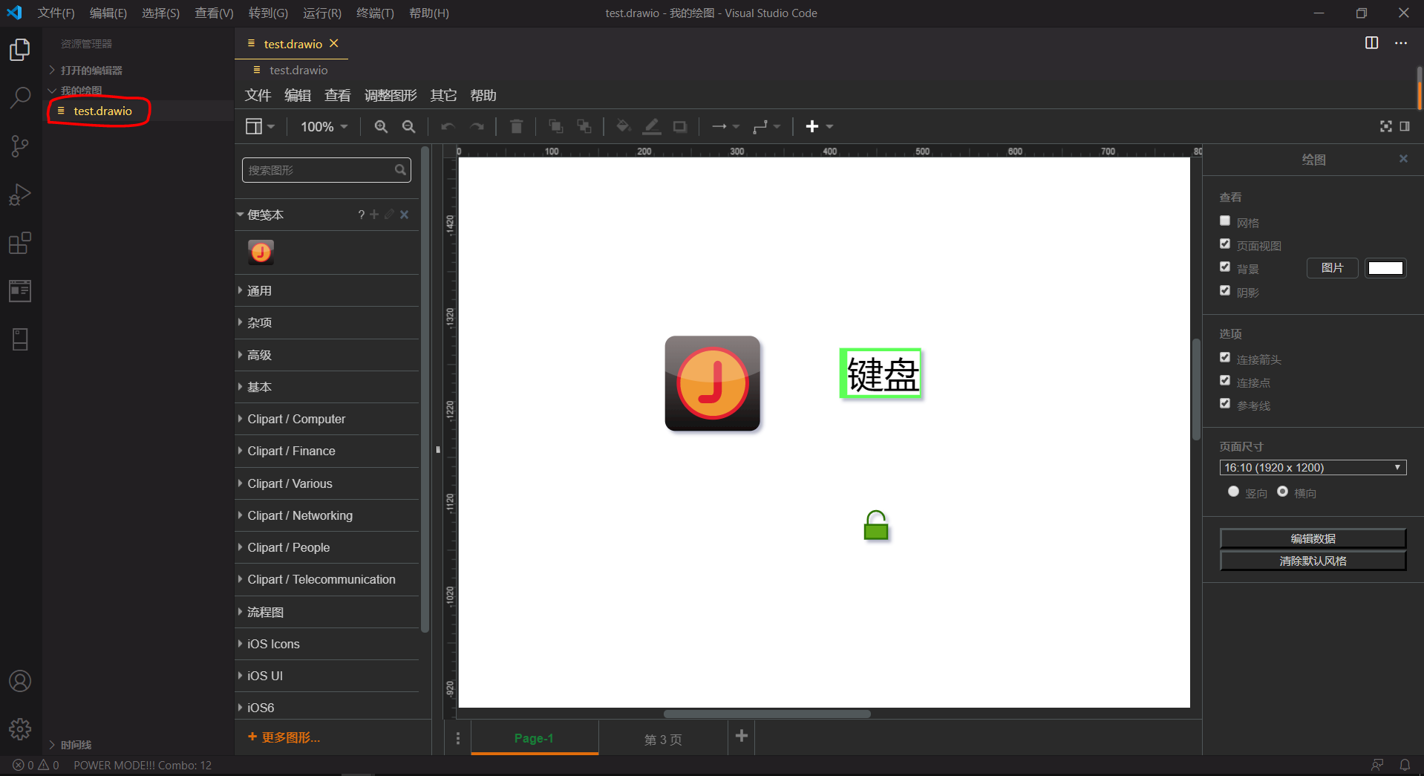Toggle fullscreen icon at toolbar right
Image resolution: width=1424 pixels, height=776 pixels.
[1386, 127]
